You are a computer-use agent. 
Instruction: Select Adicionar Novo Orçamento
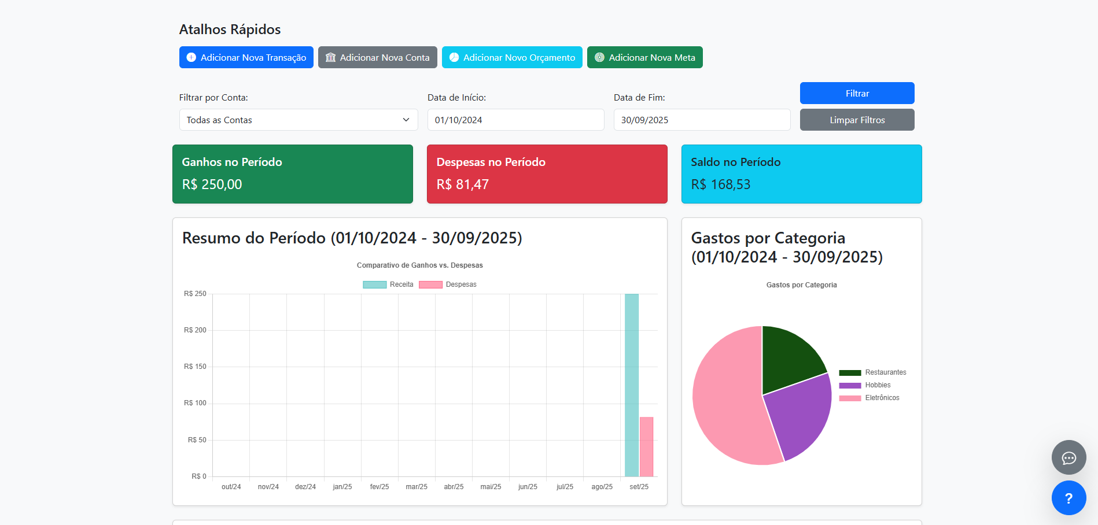[x=511, y=57]
